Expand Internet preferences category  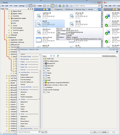[x=19, y=70]
